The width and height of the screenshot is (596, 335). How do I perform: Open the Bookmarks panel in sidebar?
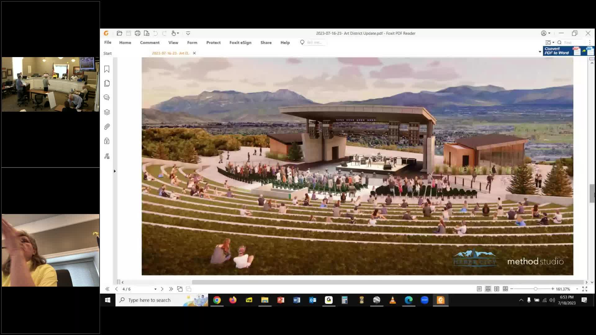click(107, 69)
